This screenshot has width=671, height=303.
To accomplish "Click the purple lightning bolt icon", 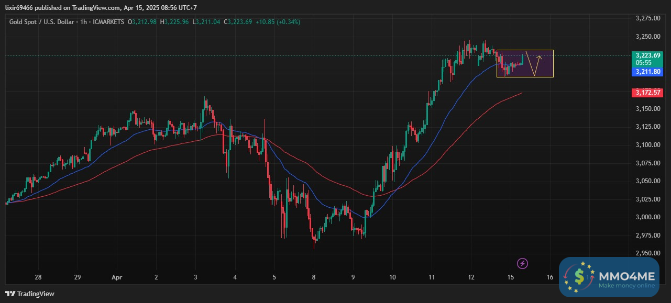I will [522, 263].
